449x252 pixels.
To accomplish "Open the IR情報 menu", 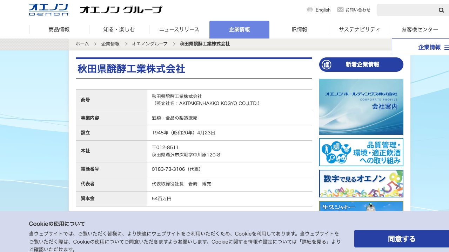I will (300, 29).
